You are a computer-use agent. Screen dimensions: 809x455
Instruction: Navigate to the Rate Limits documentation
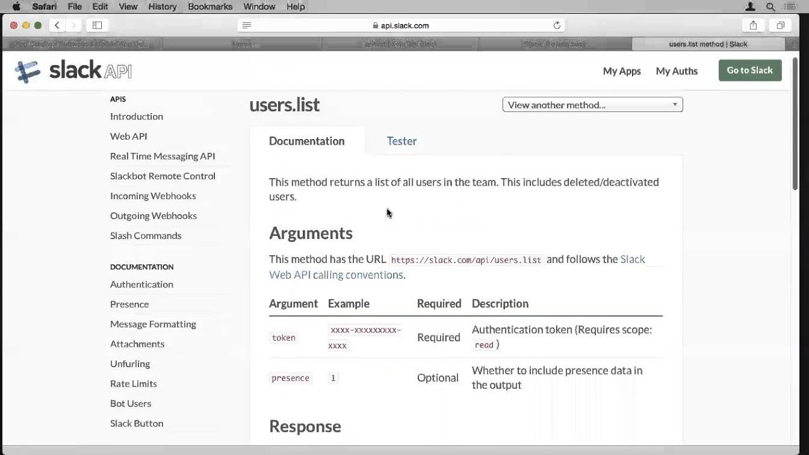click(133, 384)
